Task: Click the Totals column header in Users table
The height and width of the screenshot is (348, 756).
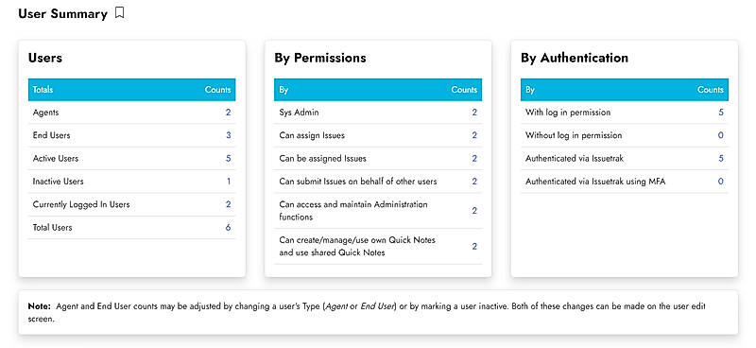Action: [43, 90]
